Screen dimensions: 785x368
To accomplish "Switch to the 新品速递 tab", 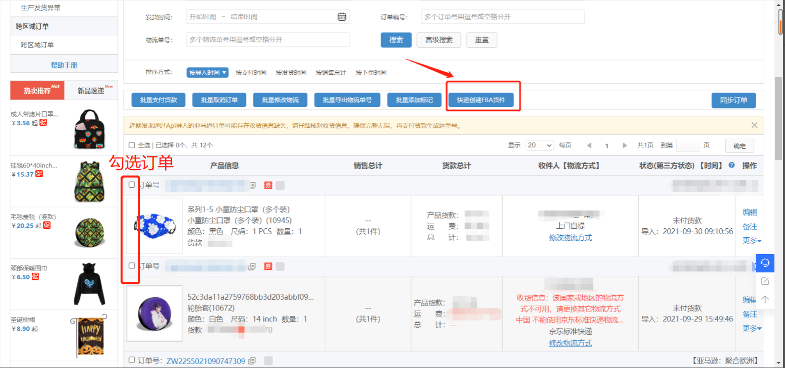I will [x=91, y=91].
